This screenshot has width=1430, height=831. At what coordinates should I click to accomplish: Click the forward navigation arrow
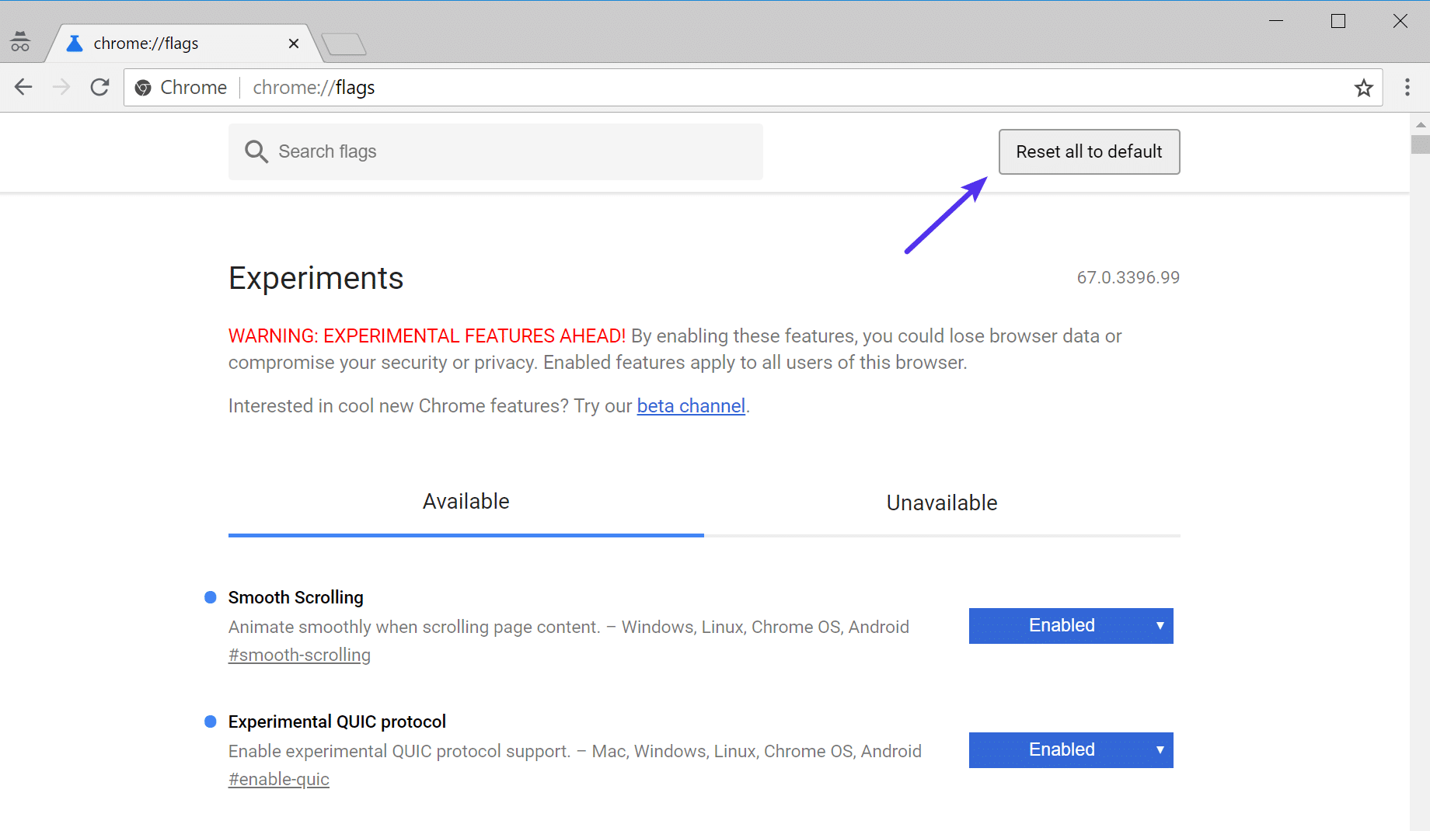pyautogui.click(x=61, y=87)
